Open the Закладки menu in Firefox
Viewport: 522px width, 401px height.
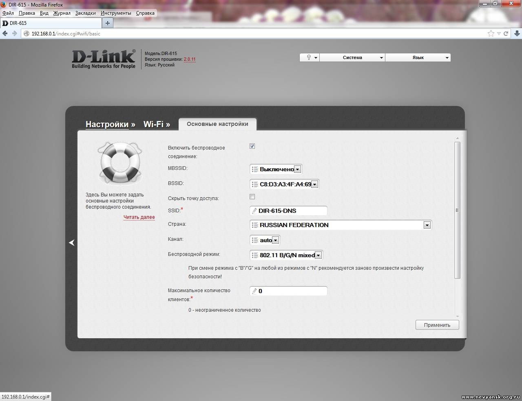85,13
